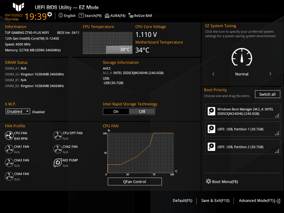Screen dimensions: 284x213
Task: Click the settings gear next to the clock
Action: coord(49,14)
